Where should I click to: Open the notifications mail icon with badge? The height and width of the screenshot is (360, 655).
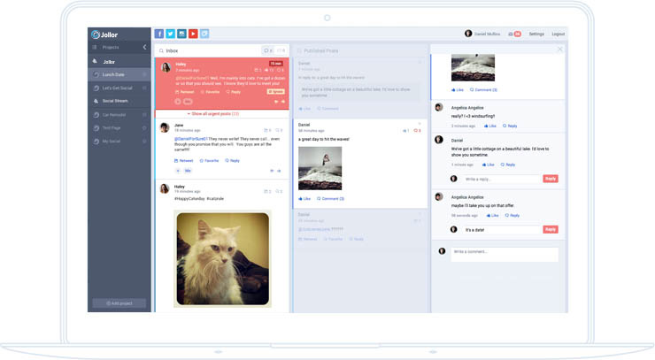[x=514, y=34]
